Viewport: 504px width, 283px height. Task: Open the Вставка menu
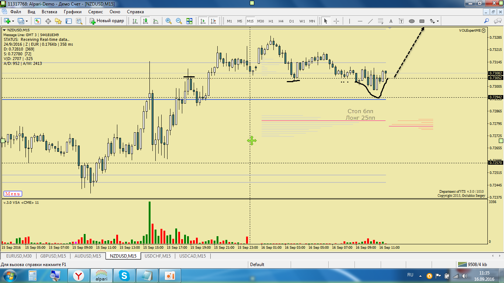click(x=49, y=12)
